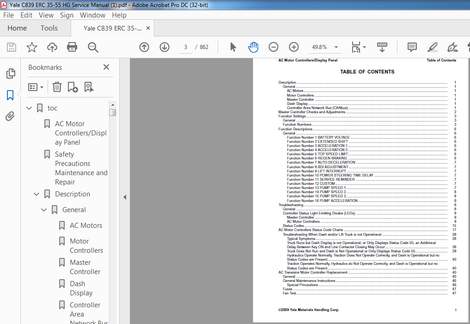Screen dimensions: 470x324
Task: Switch to the Home tab
Action: (x=17, y=28)
